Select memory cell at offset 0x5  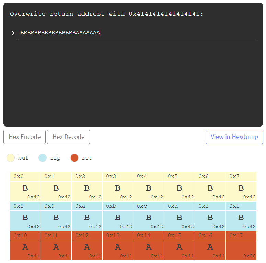tap(179, 187)
